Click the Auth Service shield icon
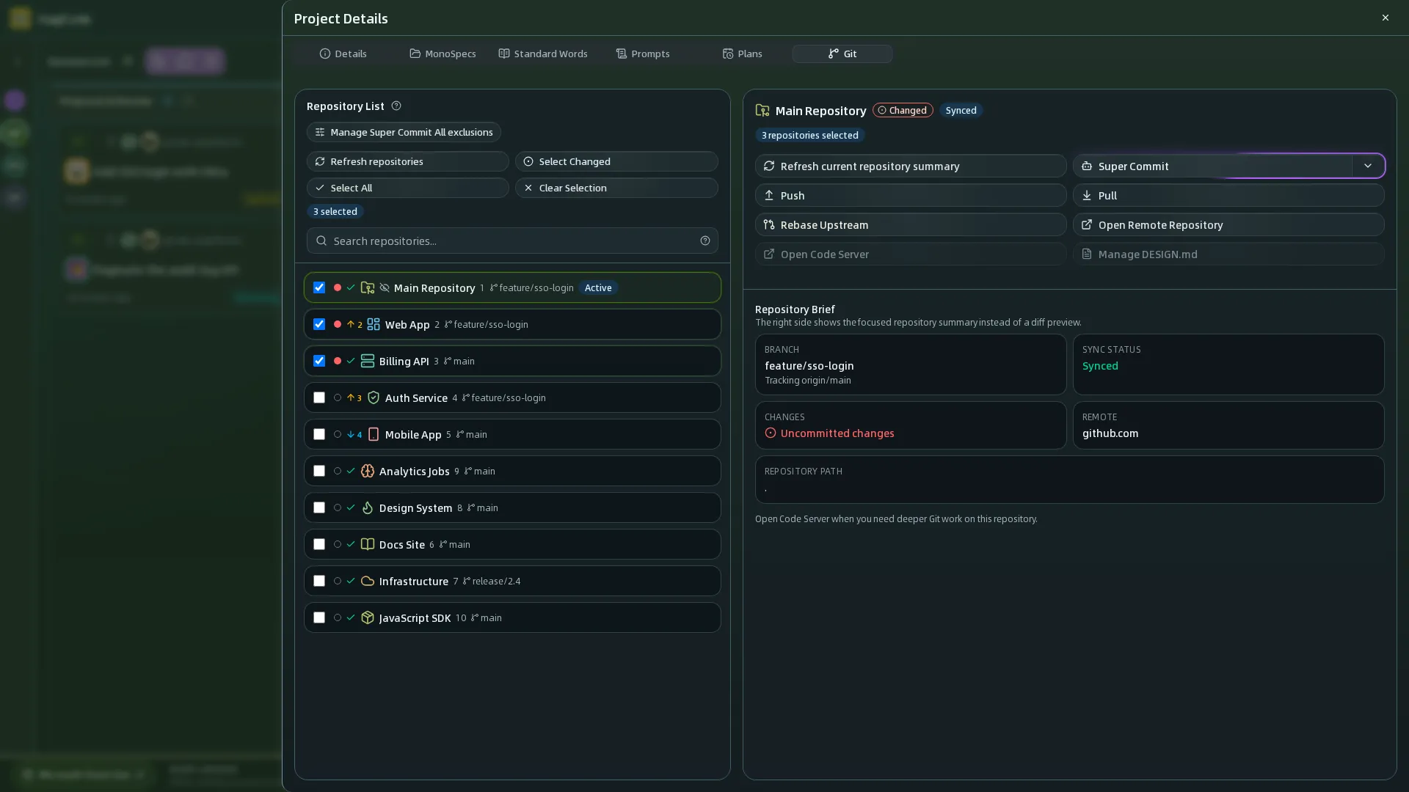 click(374, 397)
